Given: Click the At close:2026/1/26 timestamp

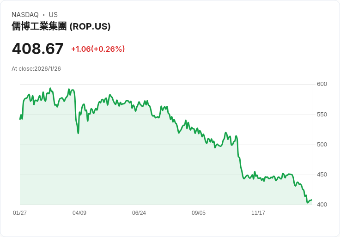Looking at the screenshot, I should (x=36, y=69).
